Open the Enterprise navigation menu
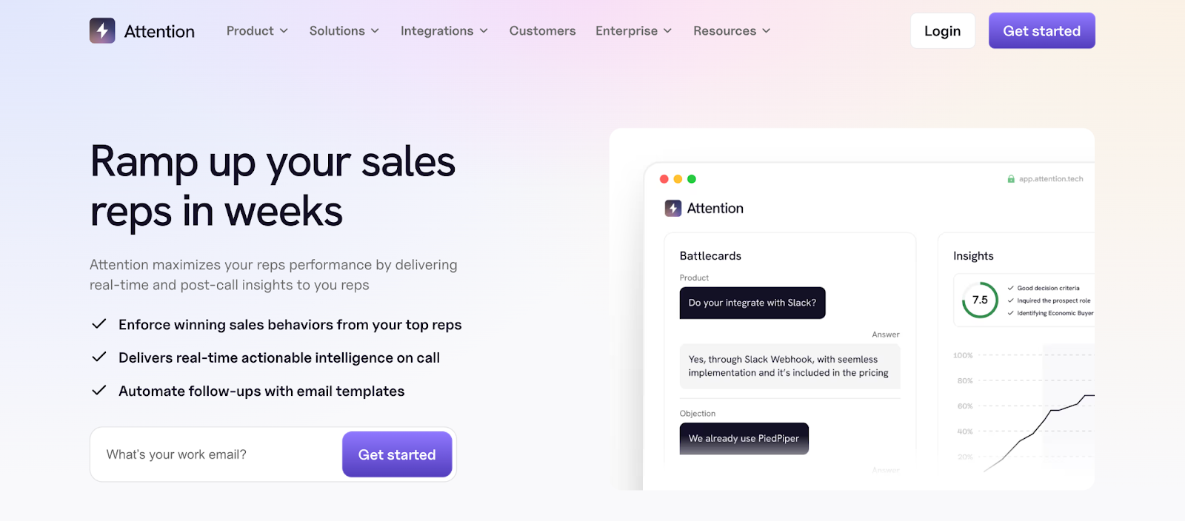1185x521 pixels. point(633,31)
